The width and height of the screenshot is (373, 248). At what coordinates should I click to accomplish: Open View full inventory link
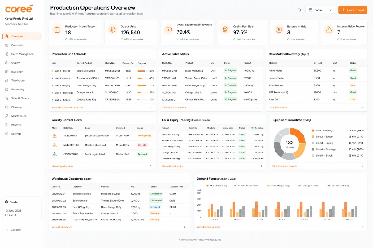click(x=278, y=107)
